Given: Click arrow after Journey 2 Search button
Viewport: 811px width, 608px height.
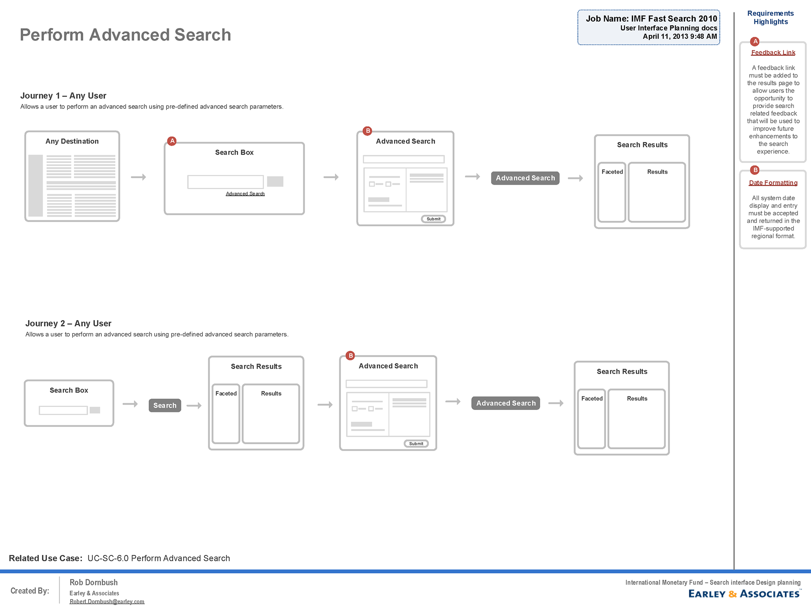Looking at the screenshot, I should [x=194, y=406].
